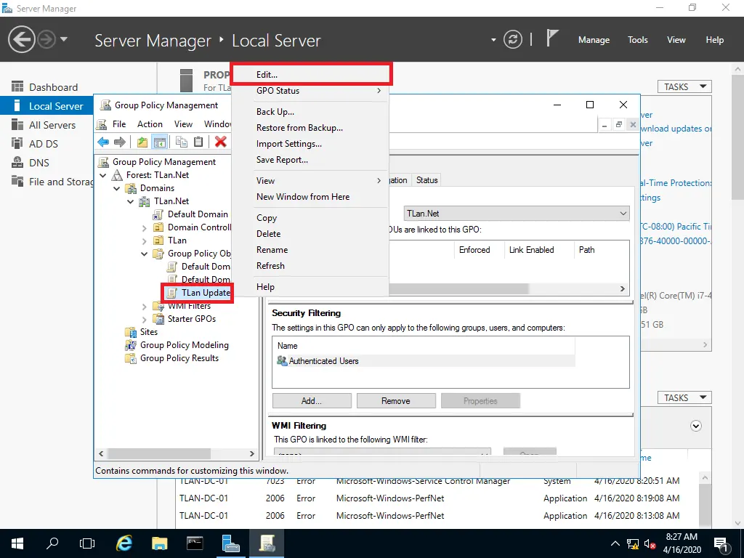Viewport: 744px width, 558px height.
Task: Click the Remove button under Security Filtering
Action: (396, 401)
